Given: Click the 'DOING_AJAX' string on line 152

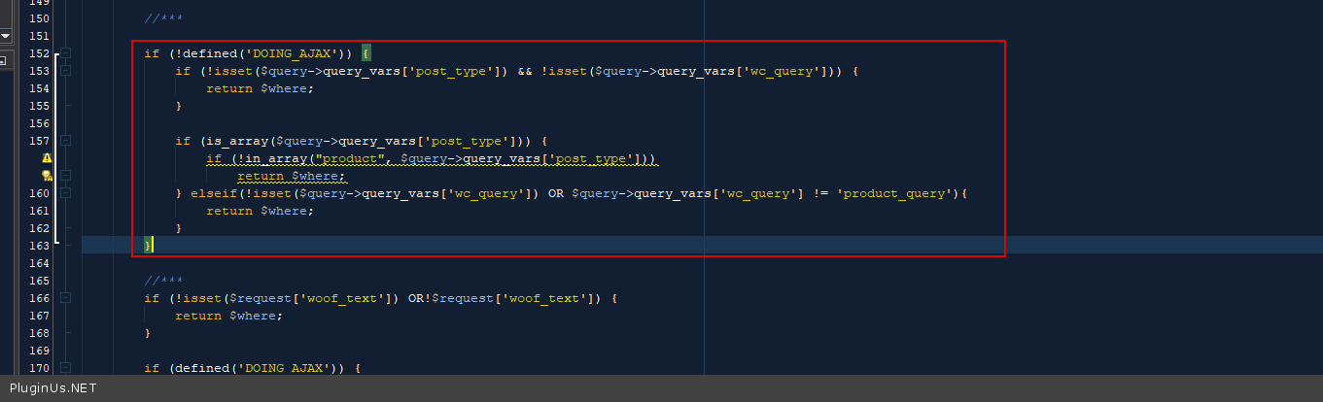Looking at the screenshot, I should click(292, 53).
